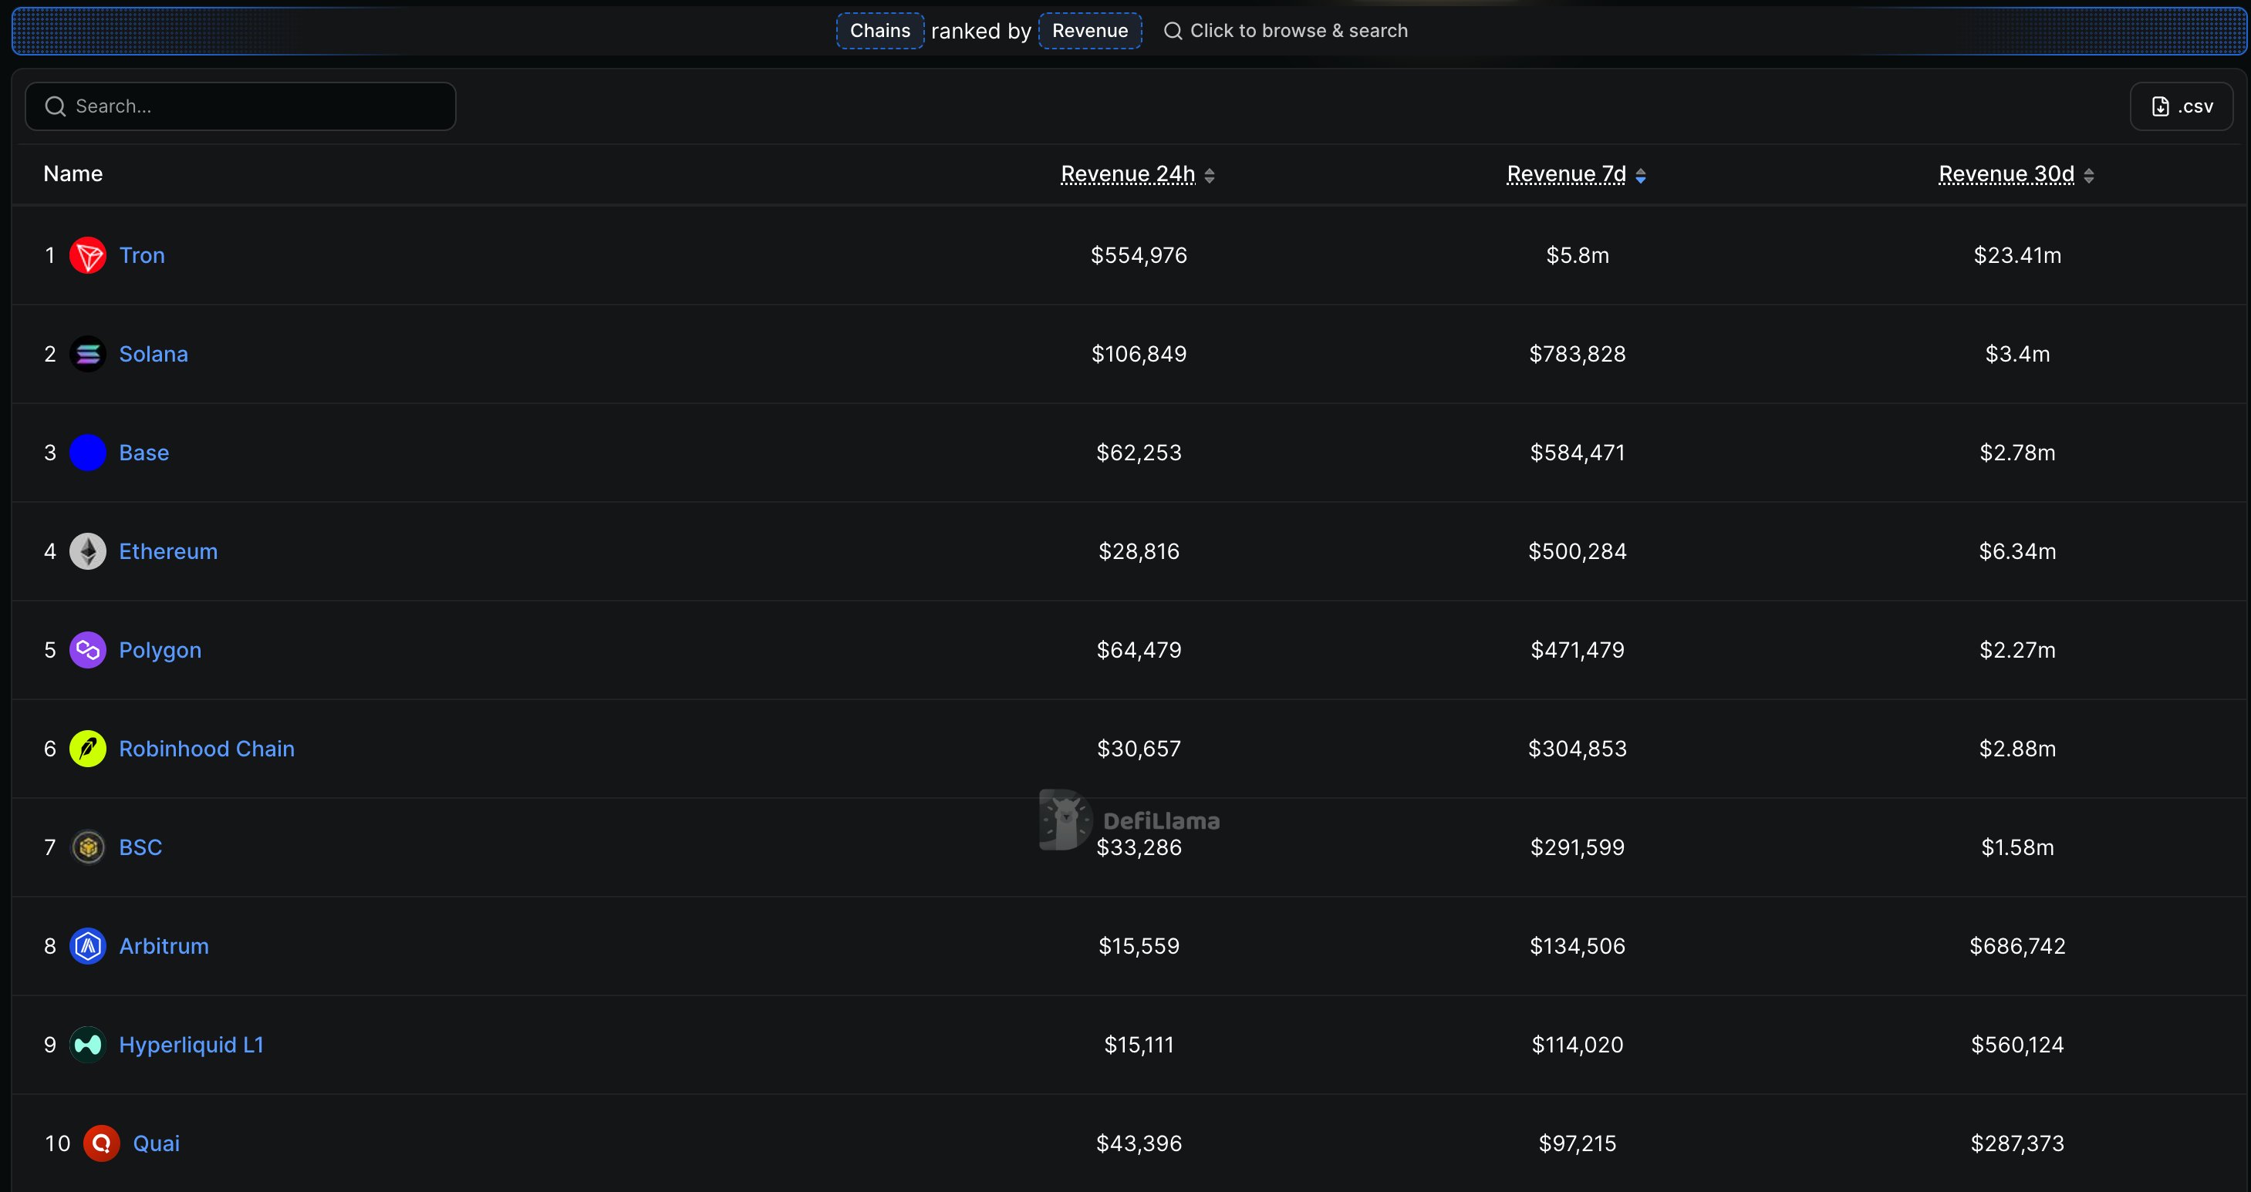Open the Base chain link

[x=144, y=453]
